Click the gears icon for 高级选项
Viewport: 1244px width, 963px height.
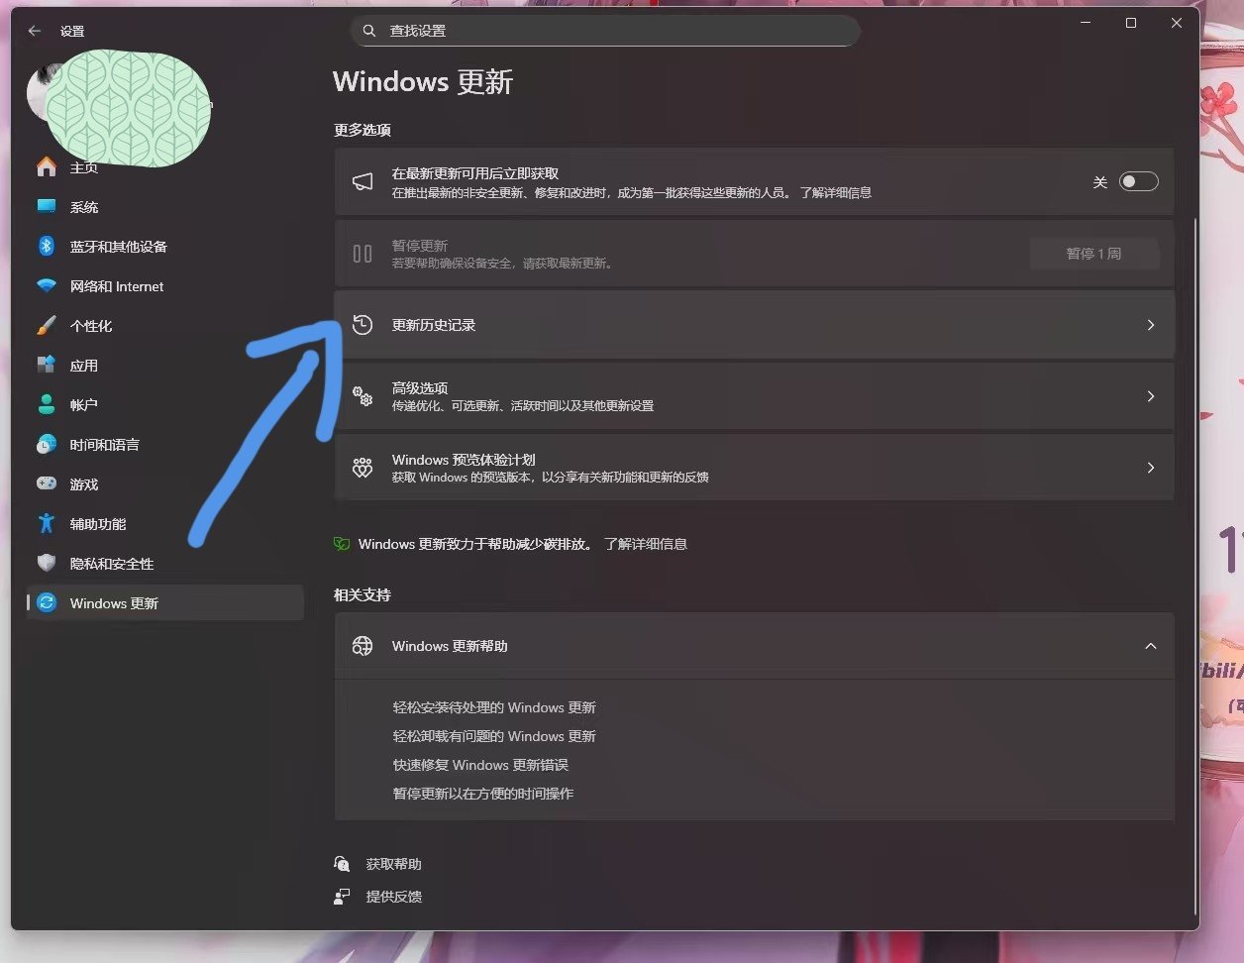(363, 396)
